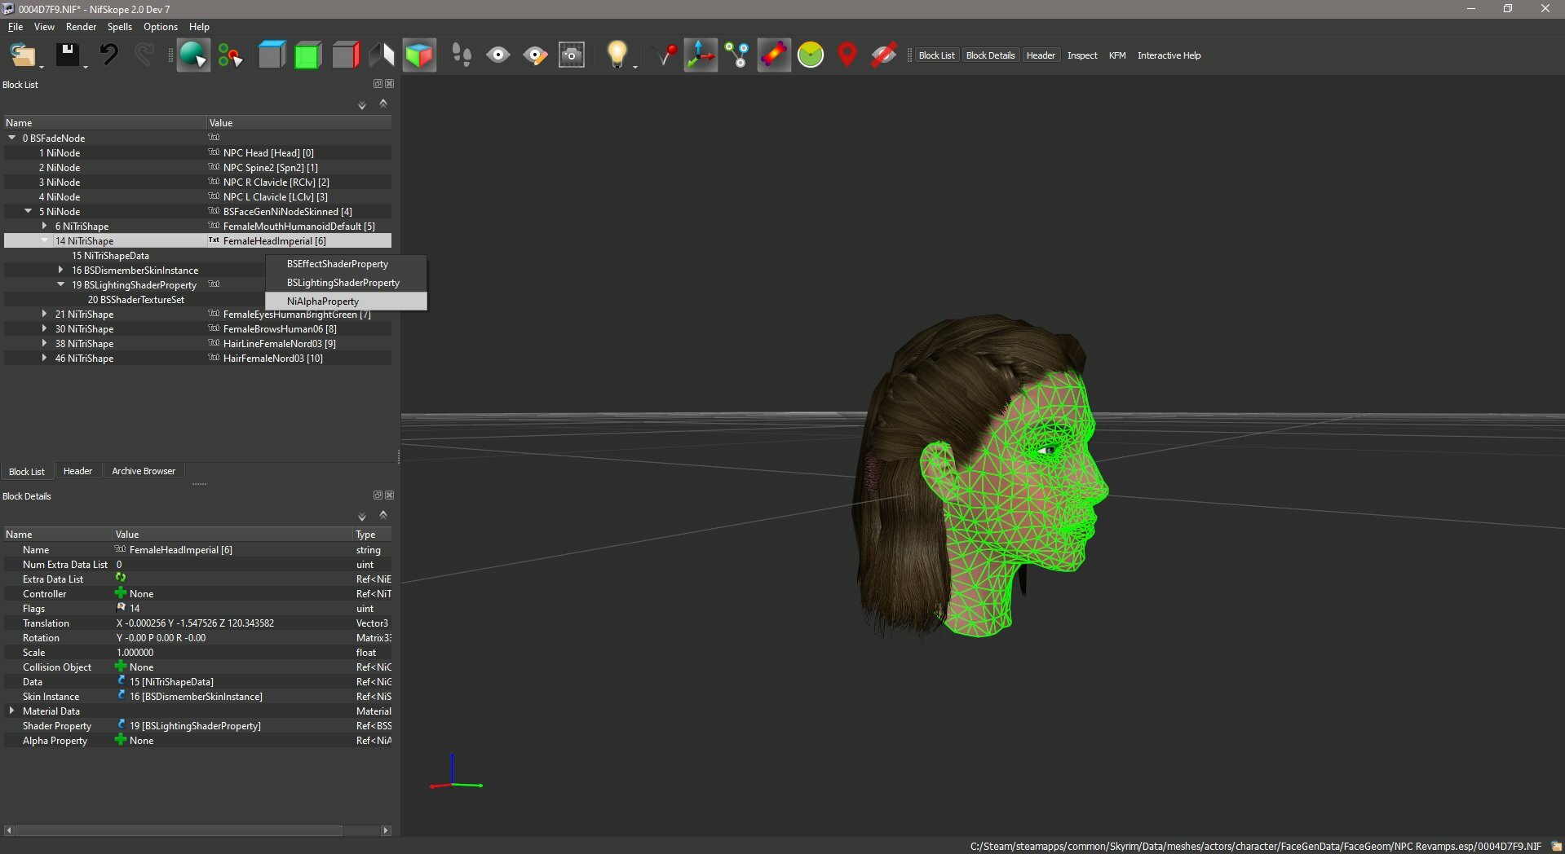The width and height of the screenshot is (1565, 854).
Task: Switch to Front view green cube icon
Action: click(x=307, y=55)
